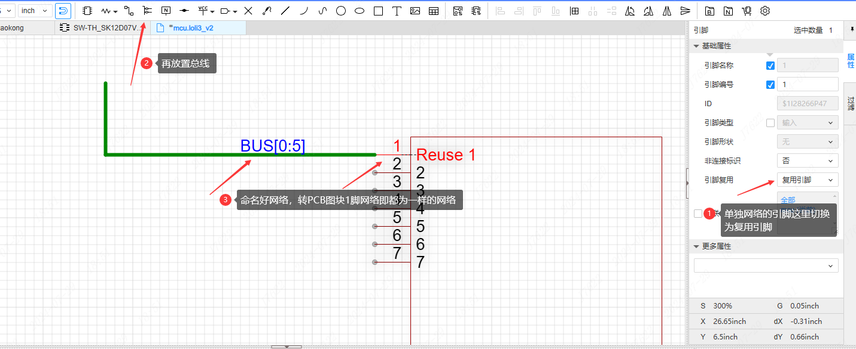The width and height of the screenshot is (856, 349).
Task: Click the 引脚编号 input field
Action: (807, 85)
